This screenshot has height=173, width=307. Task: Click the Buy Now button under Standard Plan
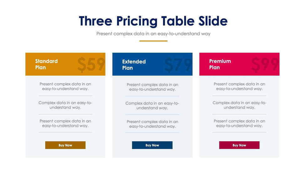pyautogui.click(x=65, y=145)
